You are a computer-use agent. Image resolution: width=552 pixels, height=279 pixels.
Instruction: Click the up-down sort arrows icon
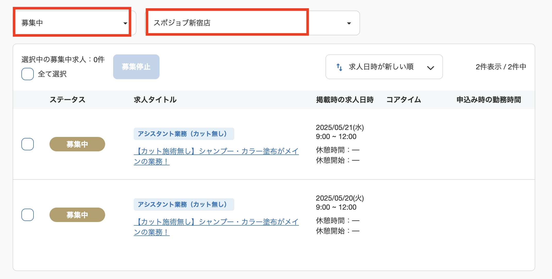click(x=339, y=67)
